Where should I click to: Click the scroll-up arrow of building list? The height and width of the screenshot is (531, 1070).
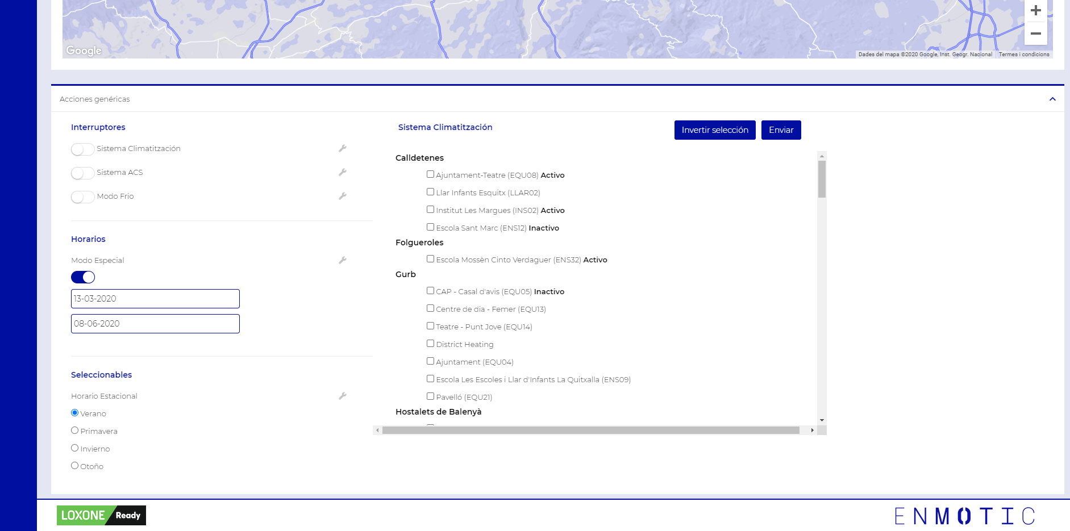click(x=822, y=156)
